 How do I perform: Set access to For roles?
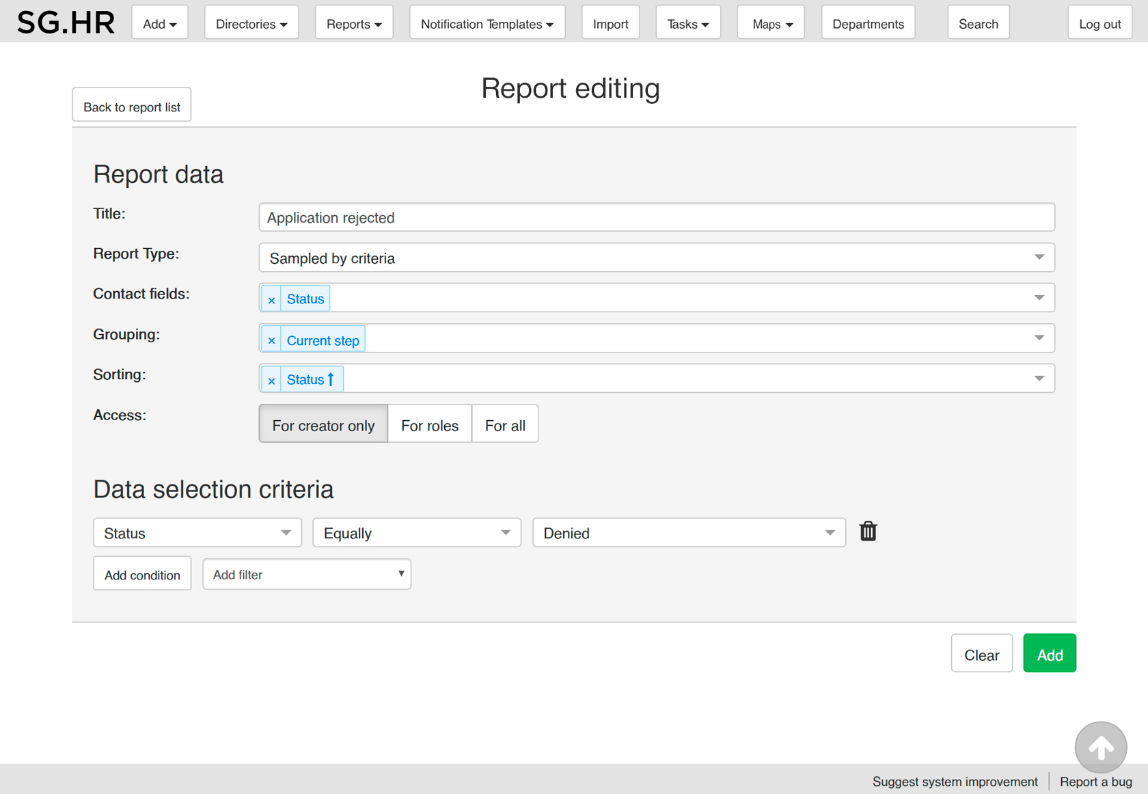pos(429,425)
